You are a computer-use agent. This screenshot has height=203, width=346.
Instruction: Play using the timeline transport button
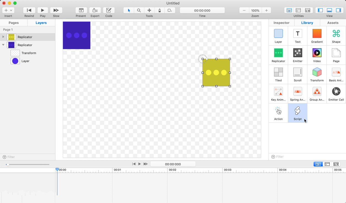[x=139, y=164]
